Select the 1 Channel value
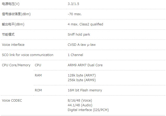The image size is (166, 116). [x=75, y=55]
